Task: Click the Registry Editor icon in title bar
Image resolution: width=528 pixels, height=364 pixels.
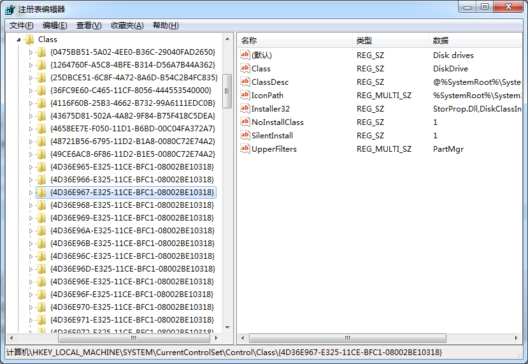Action: click(x=10, y=9)
